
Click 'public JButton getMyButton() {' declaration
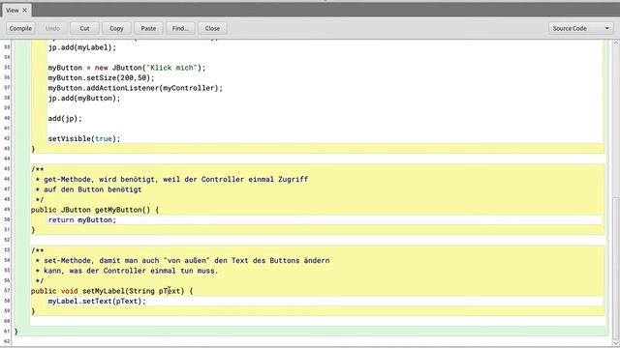tap(95, 210)
